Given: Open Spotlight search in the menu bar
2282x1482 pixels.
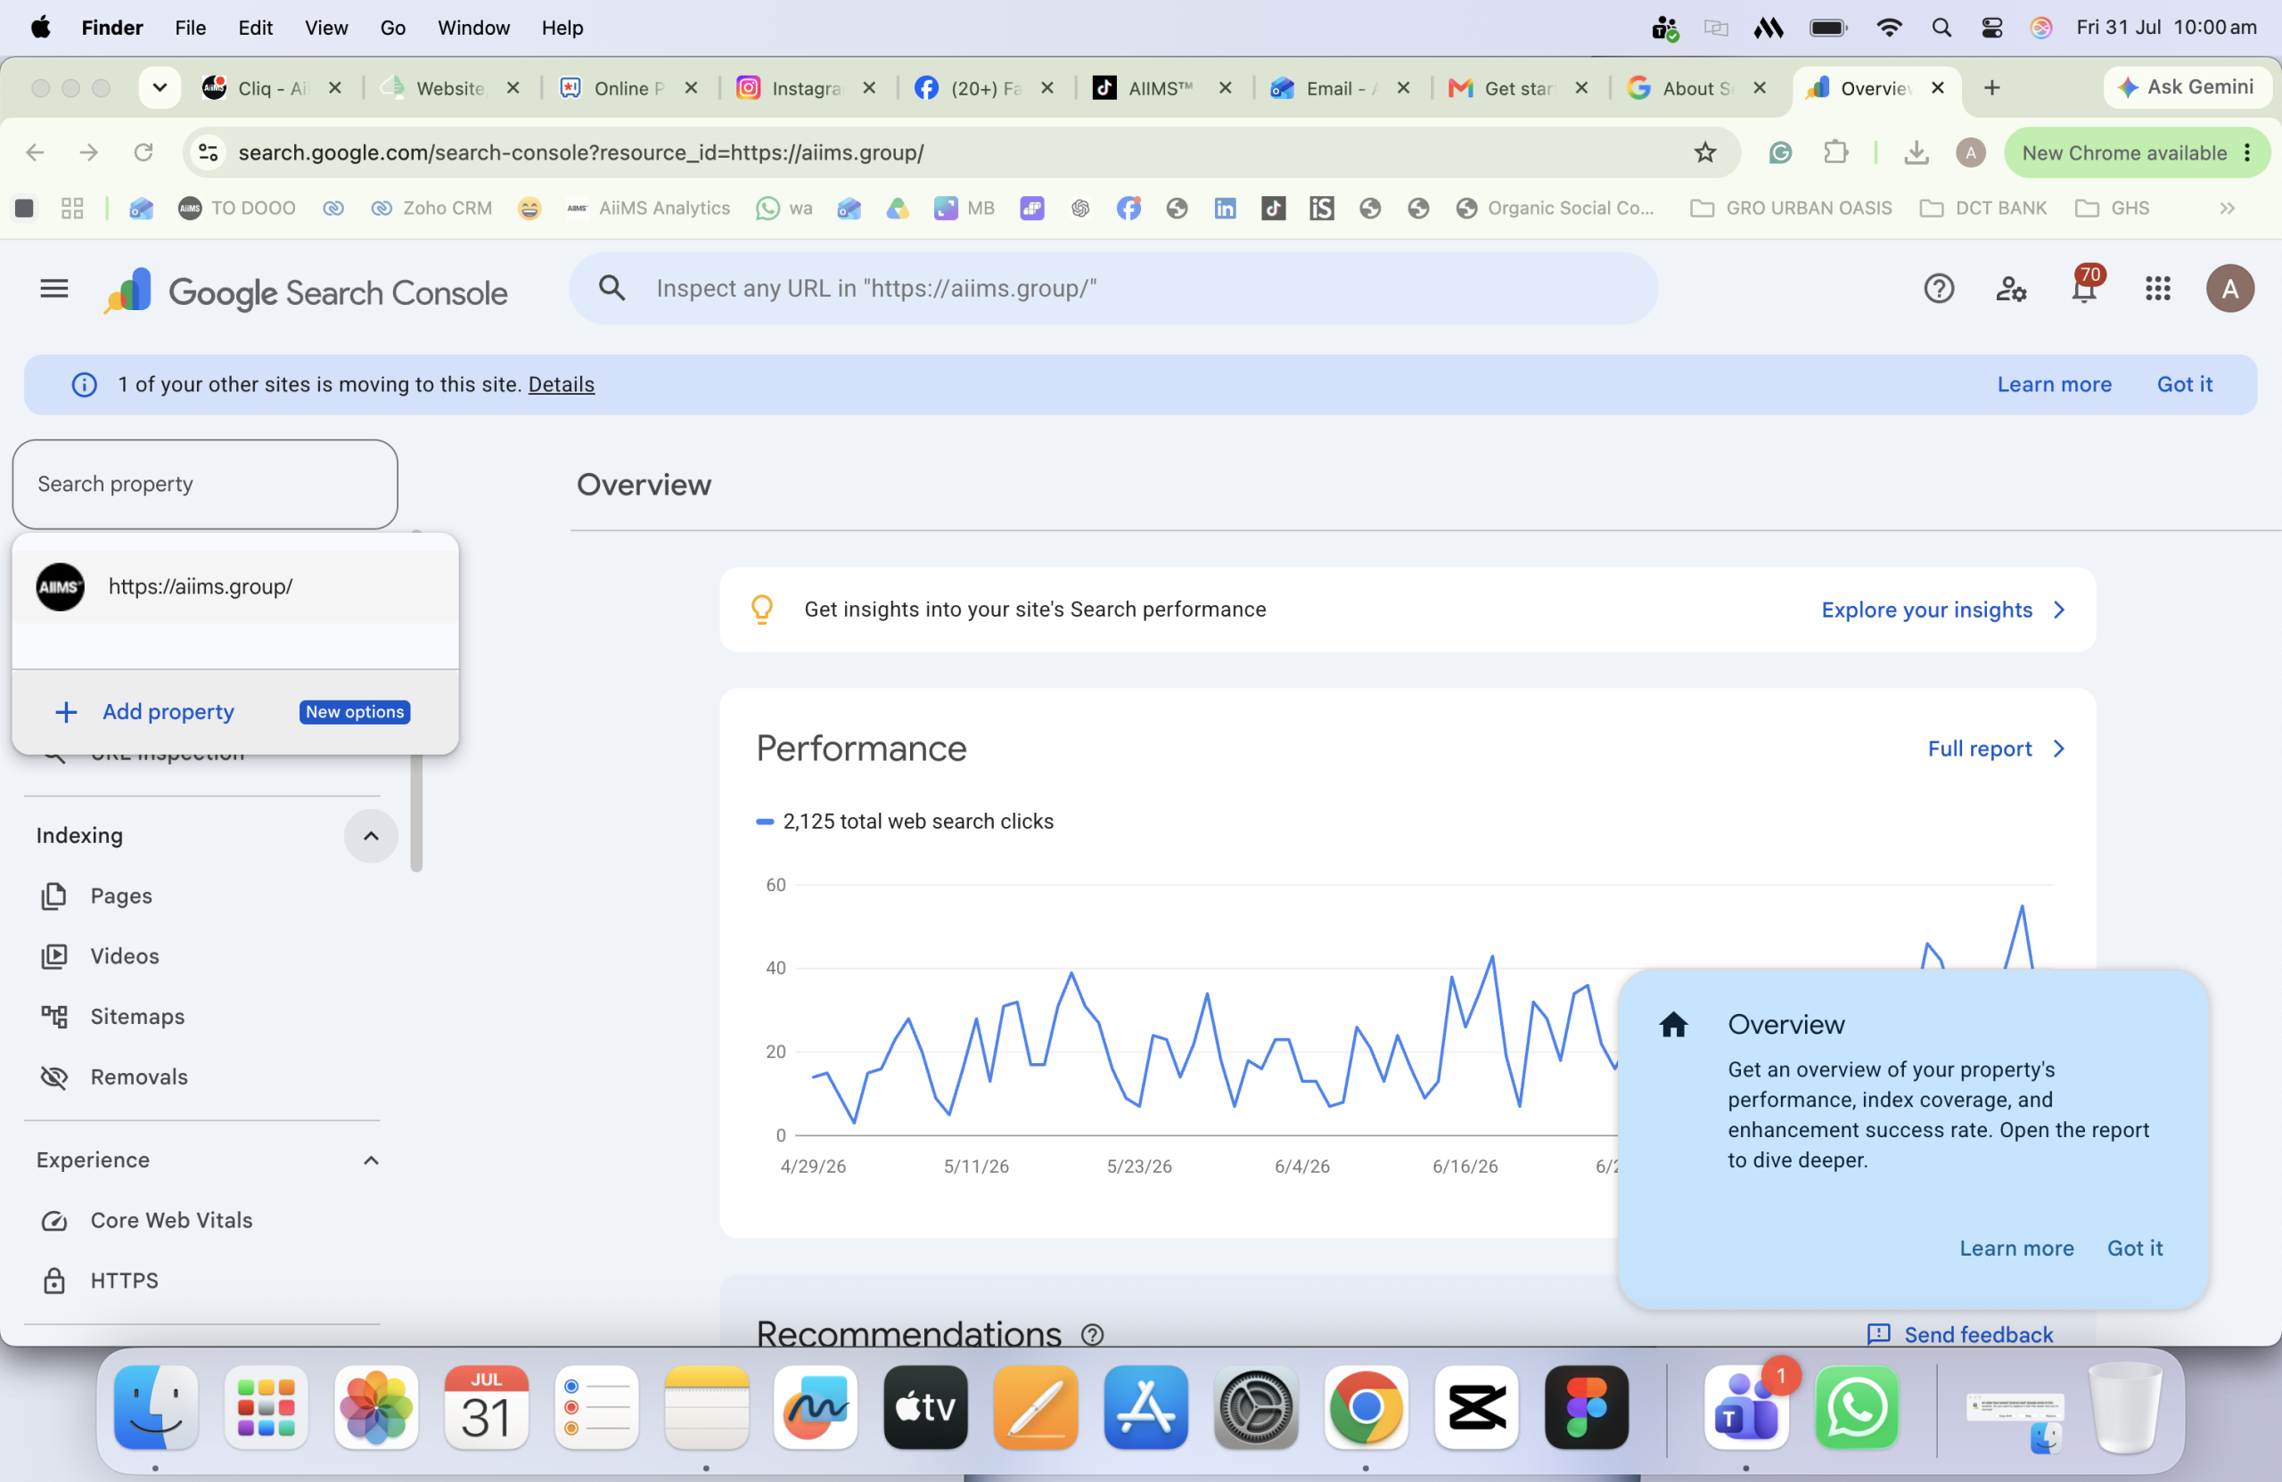Looking at the screenshot, I should click(1941, 28).
